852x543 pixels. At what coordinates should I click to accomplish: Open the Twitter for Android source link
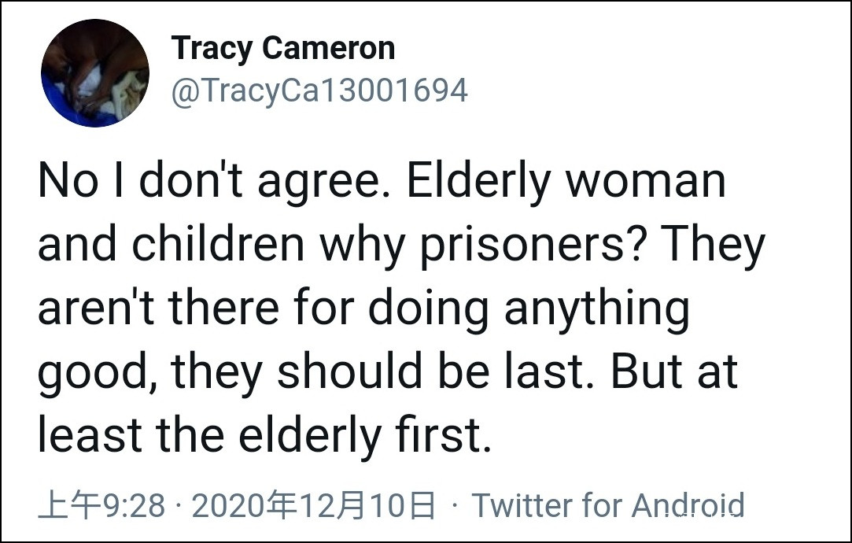(x=607, y=504)
